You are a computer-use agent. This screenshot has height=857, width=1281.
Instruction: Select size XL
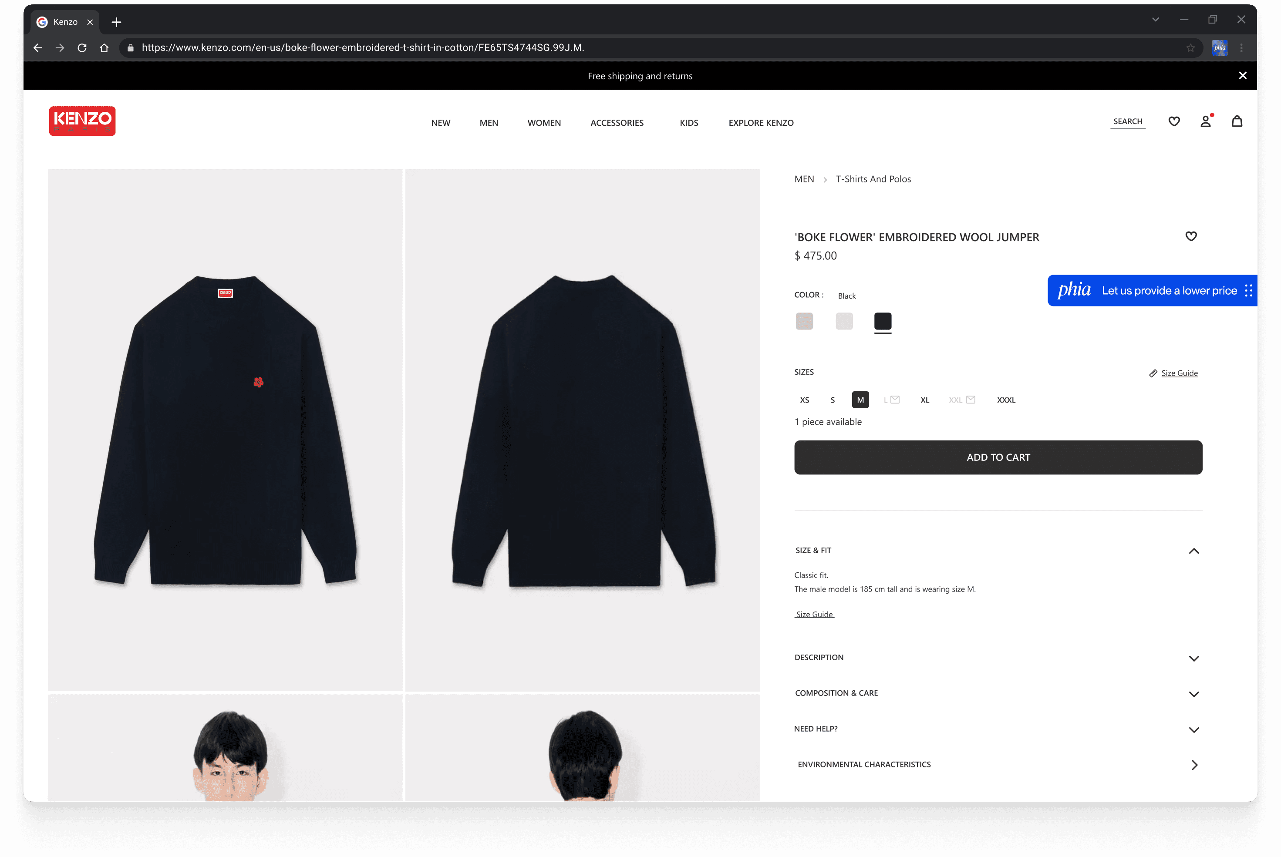924,400
